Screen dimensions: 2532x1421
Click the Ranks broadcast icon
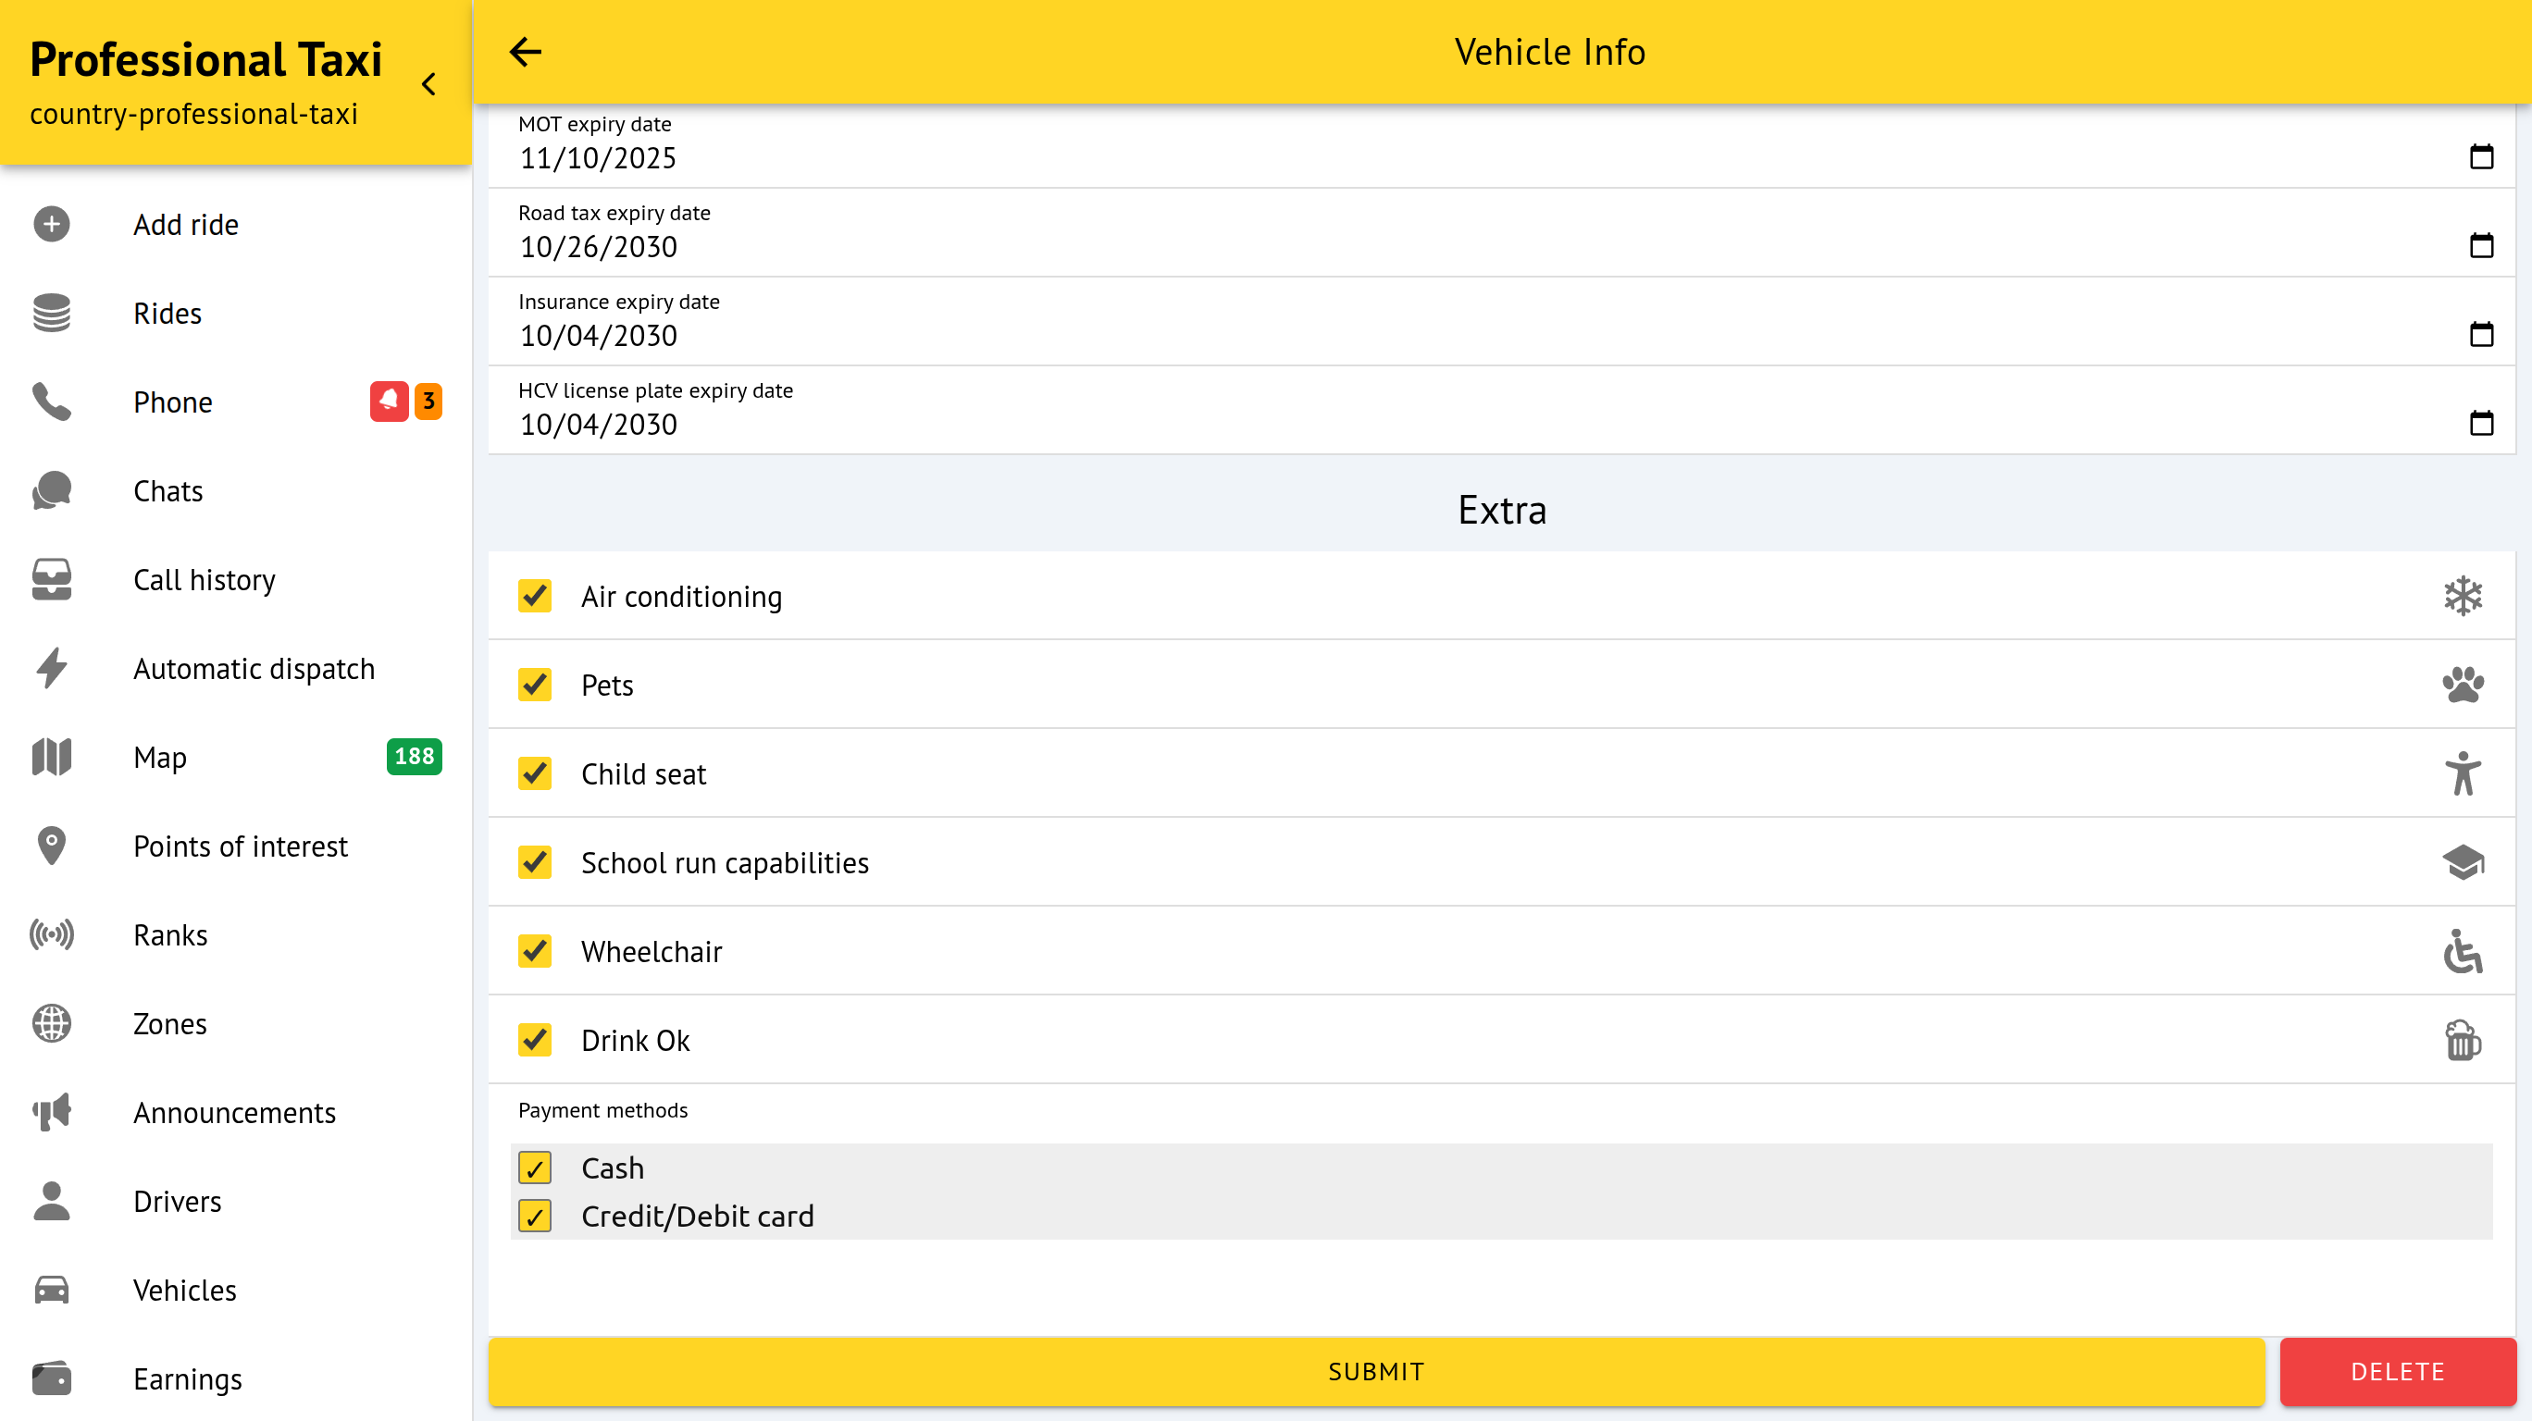click(x=51, y=934)
